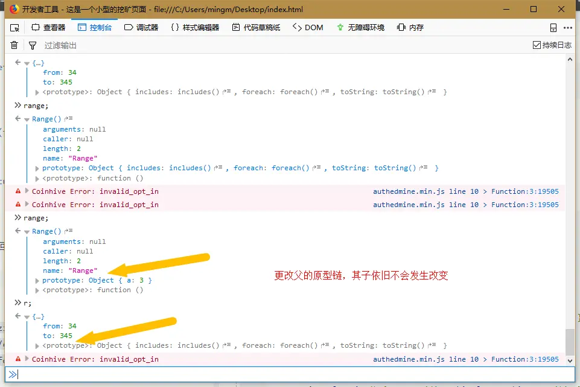The image size is (580, 387).
Task: Select 'to: 345' in the first object
Action: 57,82
